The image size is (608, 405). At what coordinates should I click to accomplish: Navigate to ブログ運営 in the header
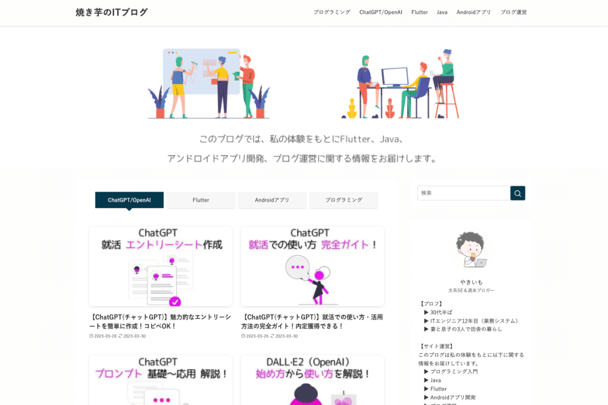tap(513, 12)
